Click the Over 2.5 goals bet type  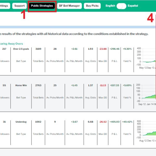click(21, 49)
